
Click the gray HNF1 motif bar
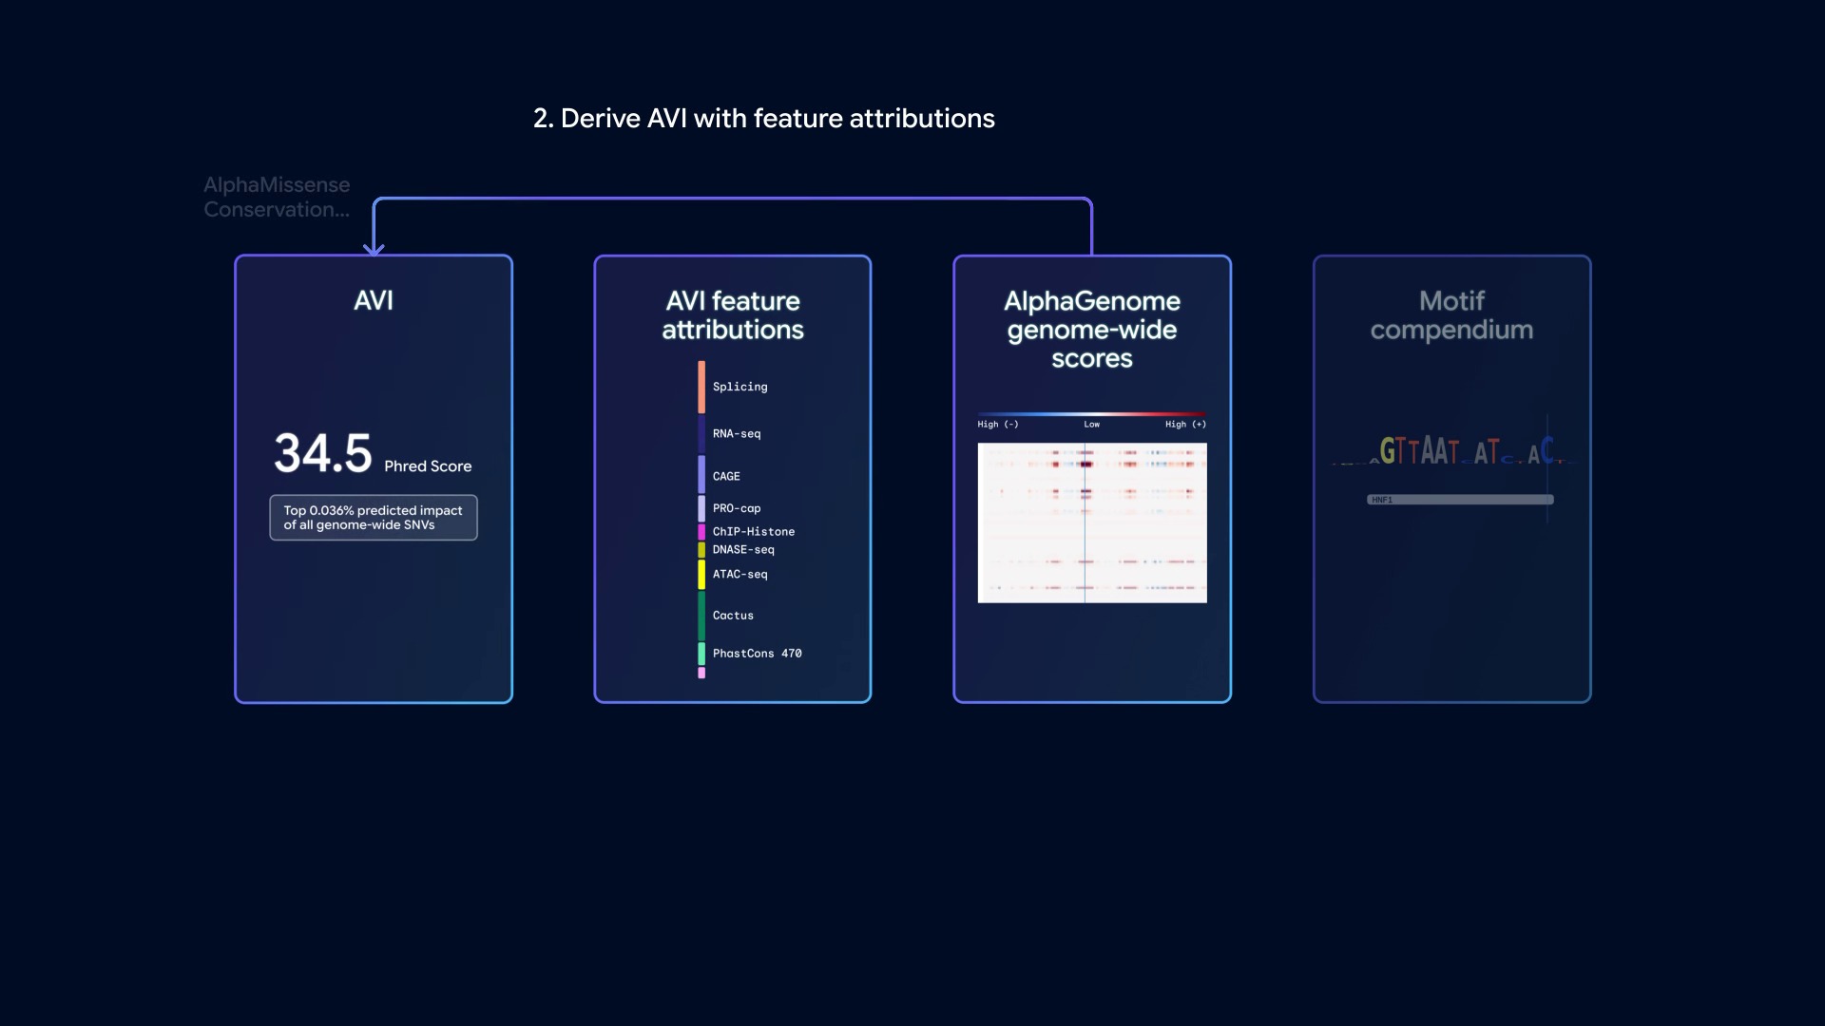[x=1460, y=500]
